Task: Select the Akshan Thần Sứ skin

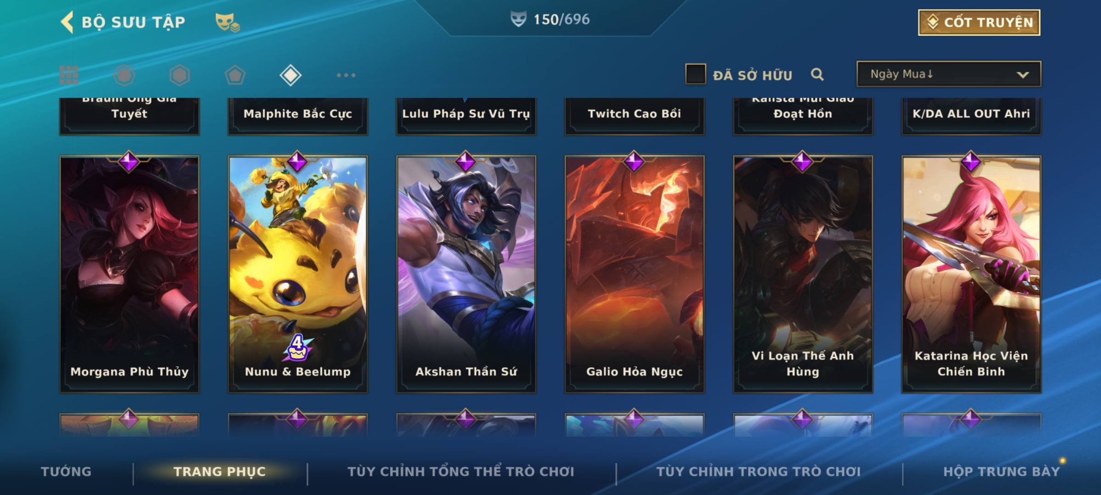Action: [466, 274]
